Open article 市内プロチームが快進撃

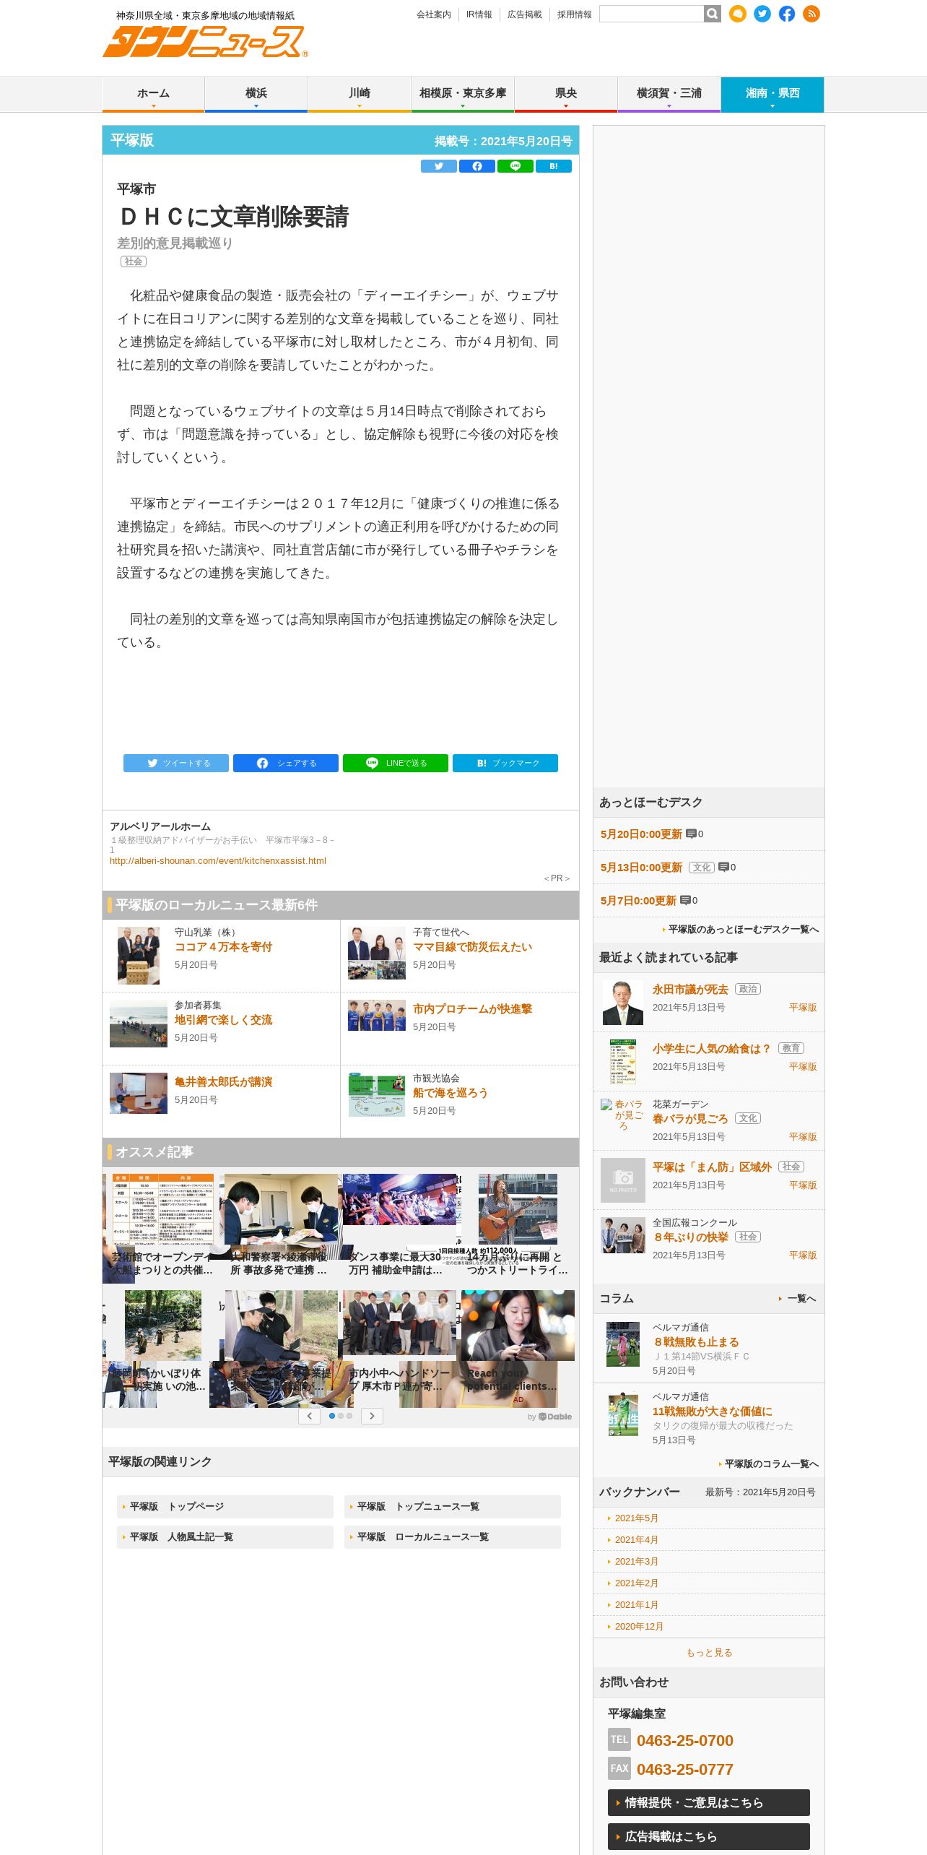(473, 1009)
